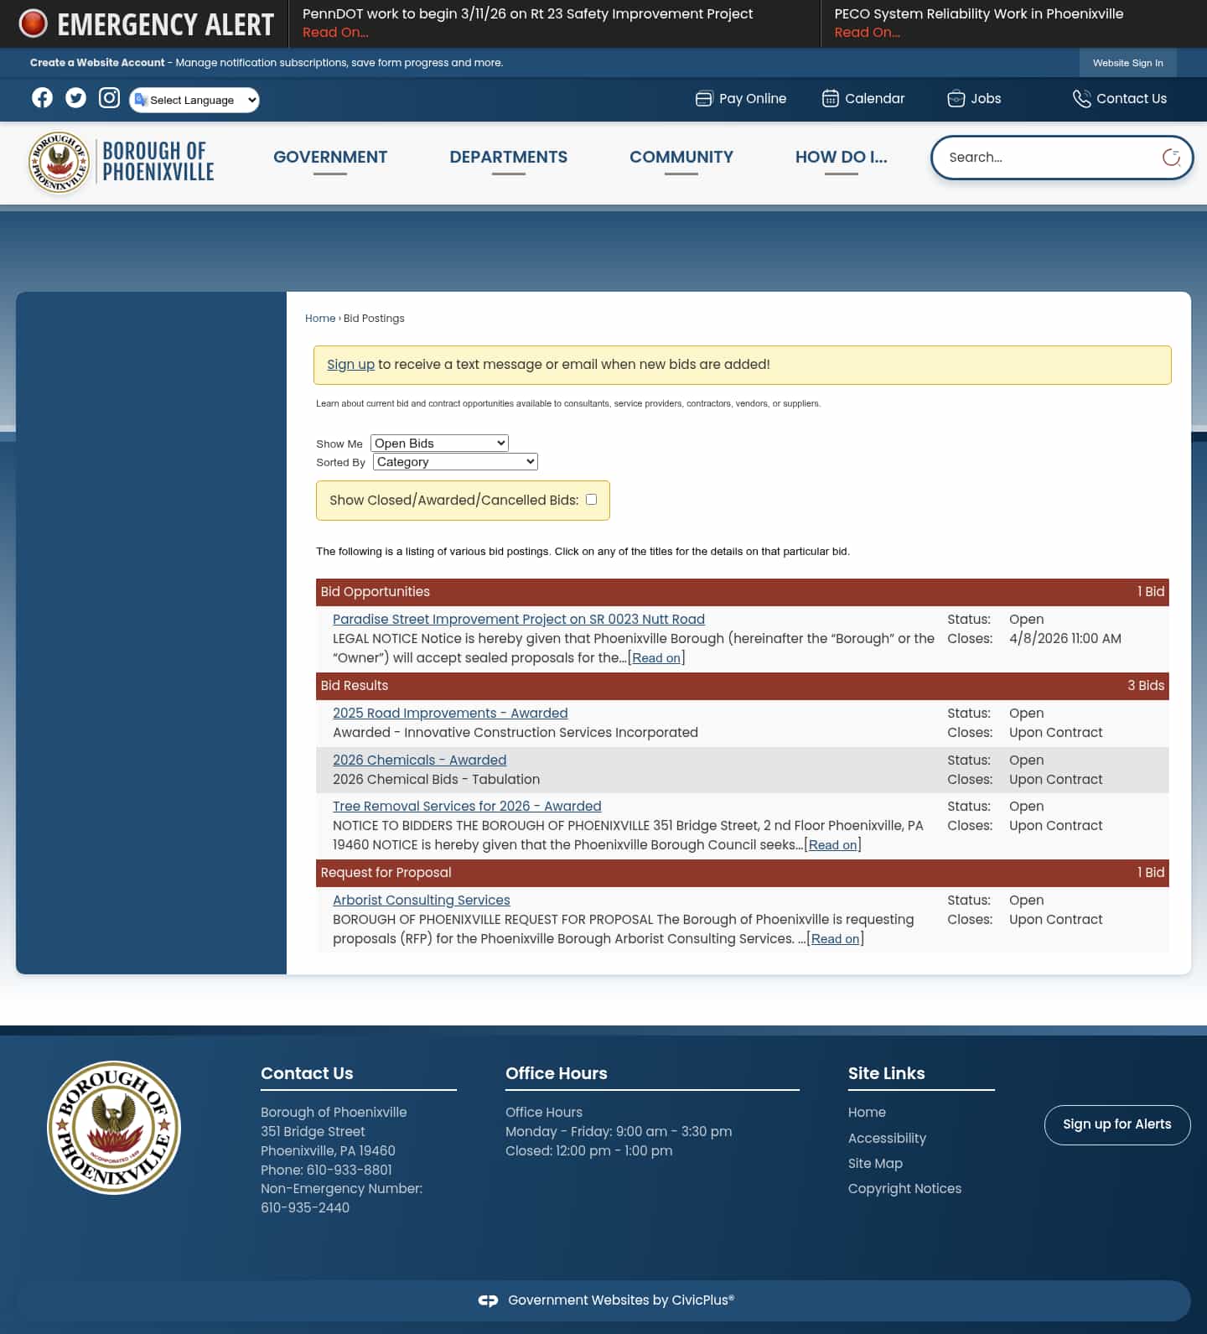Image resolution: width=1207 pixels, height=1334 pixels.
Task: Open the Accessibility footer link
Action: (x=887, y=1138)
